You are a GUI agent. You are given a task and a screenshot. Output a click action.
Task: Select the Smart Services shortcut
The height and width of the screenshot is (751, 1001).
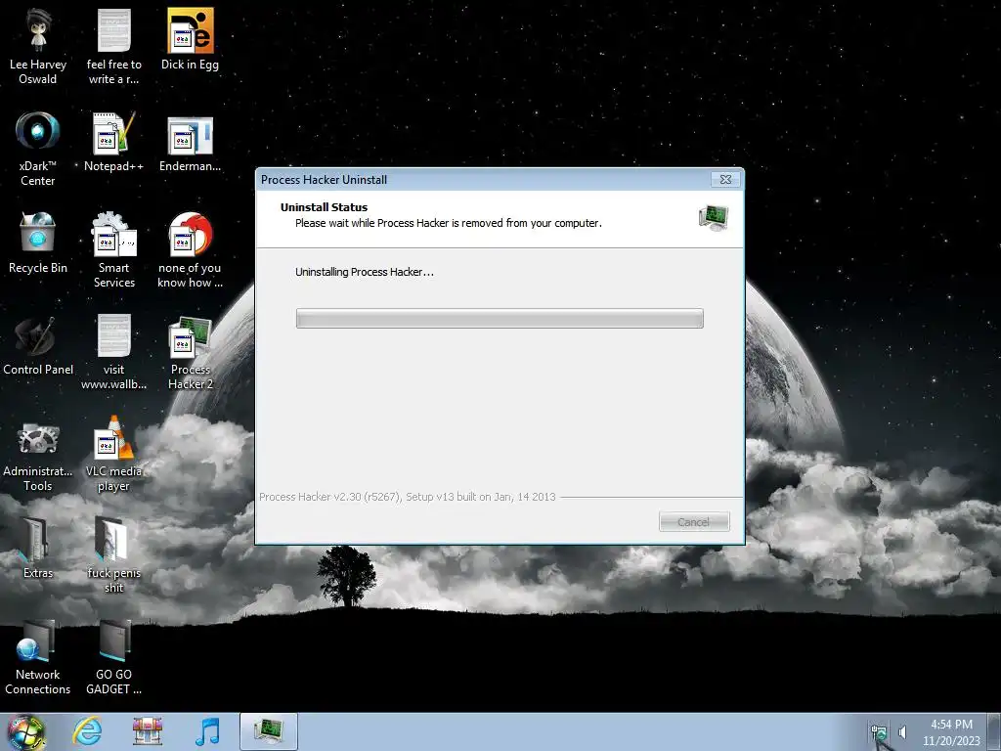click(113, 250)
